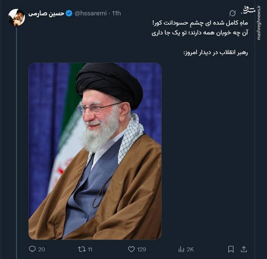Open view analytics bar chart icon
The image size is (267, 259).
click(x=181, y=249)
